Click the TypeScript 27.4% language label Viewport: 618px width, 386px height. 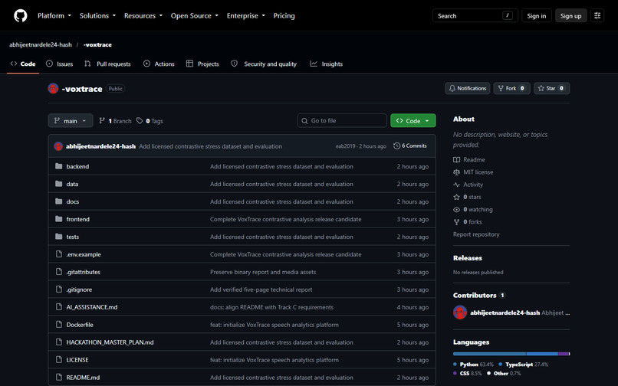click(523, 365)
